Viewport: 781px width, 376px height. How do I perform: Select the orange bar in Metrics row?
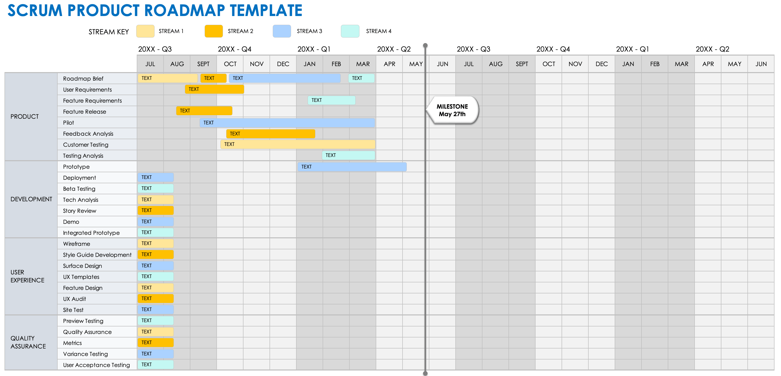tap(156, 342)
